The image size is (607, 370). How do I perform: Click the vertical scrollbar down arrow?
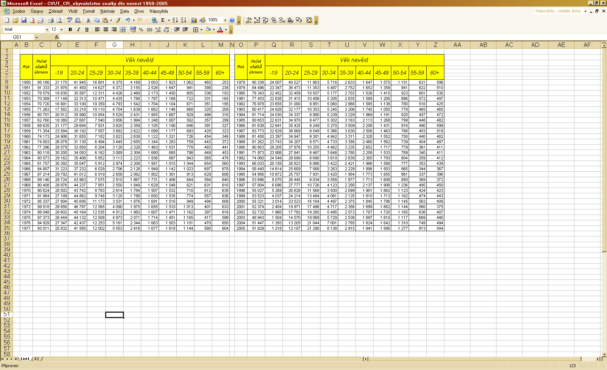click(x=604, y=354)
